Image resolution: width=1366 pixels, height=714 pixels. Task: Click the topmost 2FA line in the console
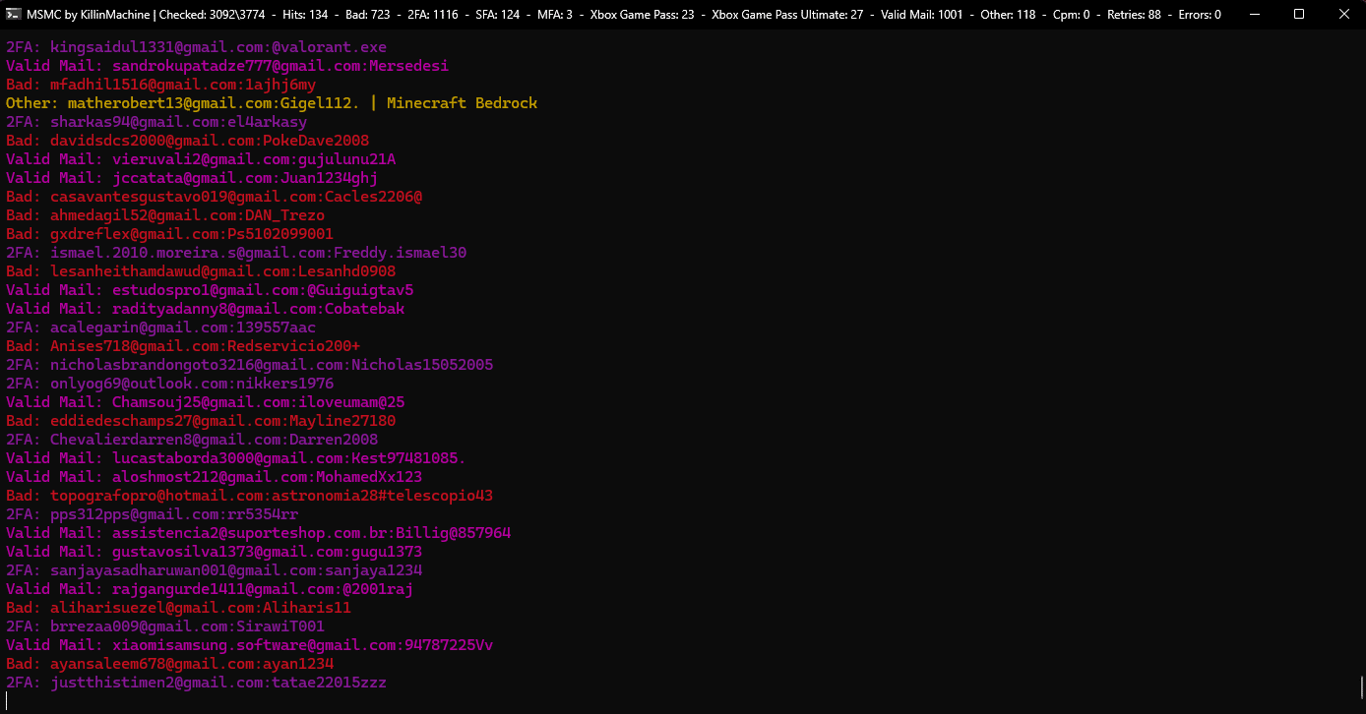pos(196,47)
